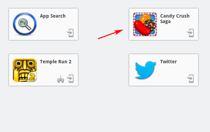Click the Candy Crush Saga title
Screen dimensions: 210x132
point(175,19)
